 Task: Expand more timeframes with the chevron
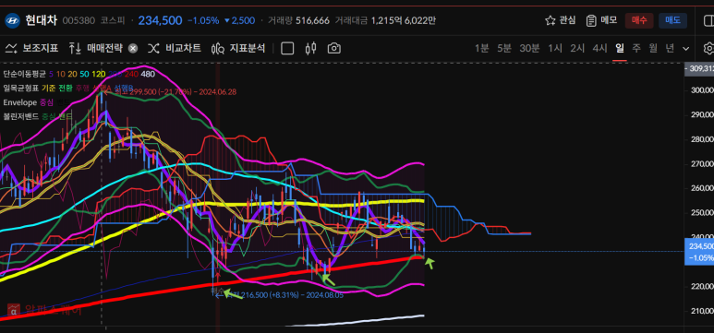click(685, 48)
